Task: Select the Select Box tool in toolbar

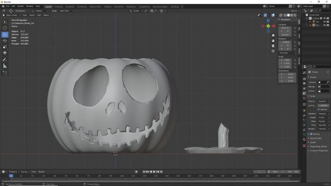Action: pos(5,22)
